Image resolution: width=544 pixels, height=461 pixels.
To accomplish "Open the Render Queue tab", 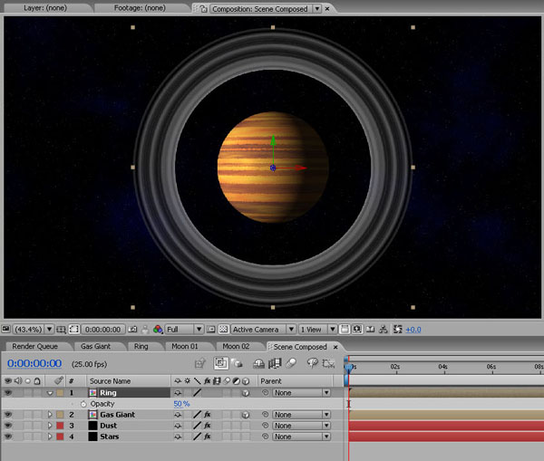I will 34,346.
